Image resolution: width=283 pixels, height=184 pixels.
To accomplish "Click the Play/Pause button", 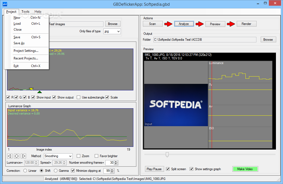I will 154,169.
